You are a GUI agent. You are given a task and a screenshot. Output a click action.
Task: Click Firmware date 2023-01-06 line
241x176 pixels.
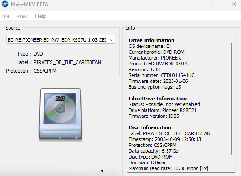(x=158, y=81)
